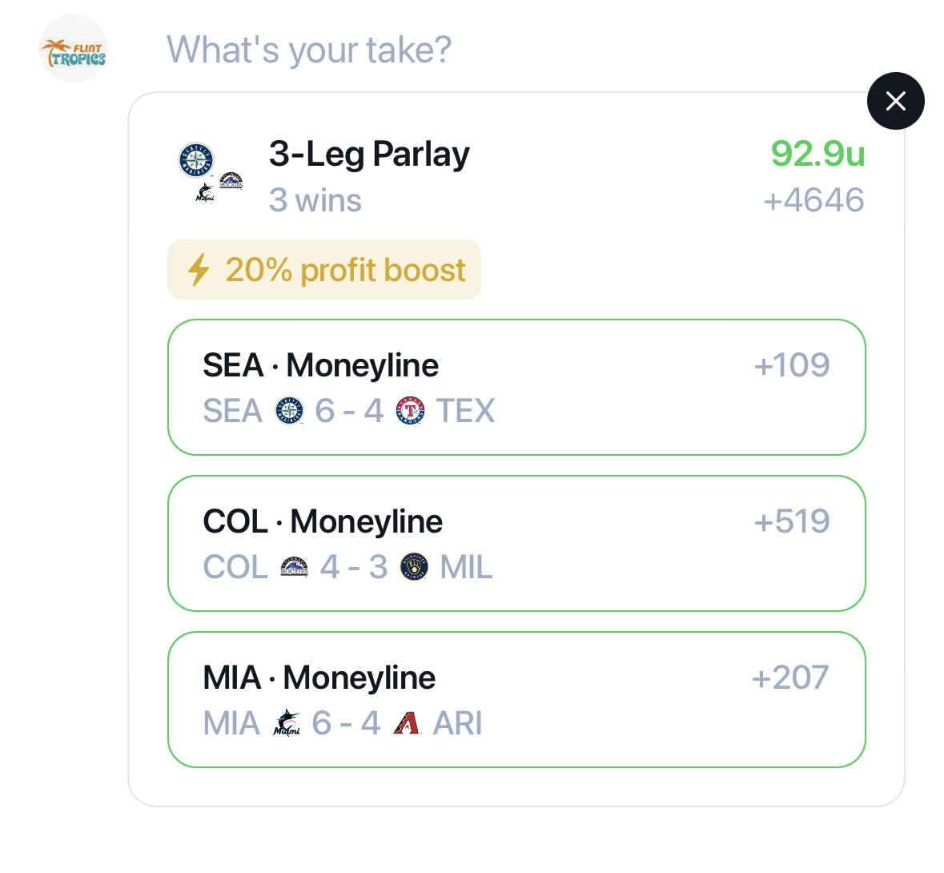Click the Marlins logo in parlay header
This screenshot has width=944, height=873.
click(x=205, y=192)
